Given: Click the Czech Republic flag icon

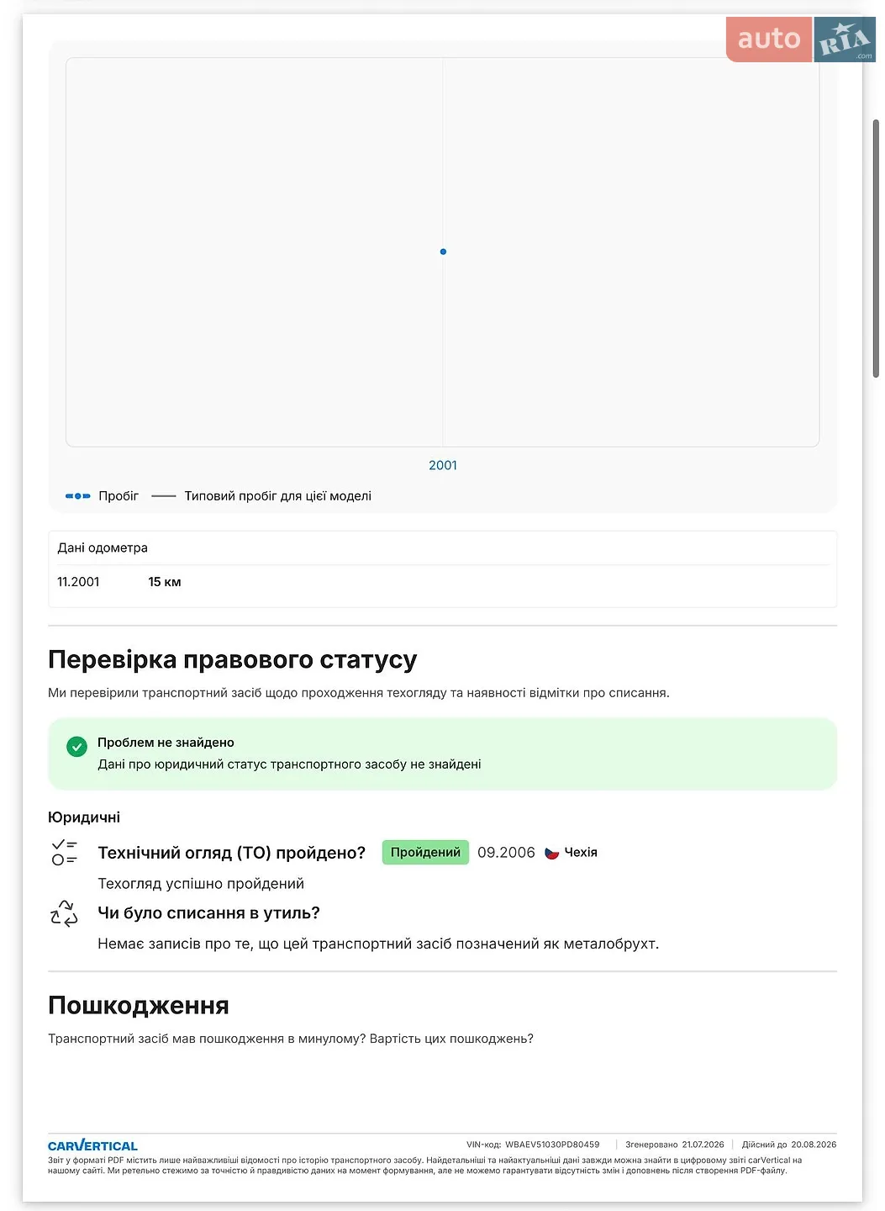Looking at the screenshot, I should pos(552,853).
